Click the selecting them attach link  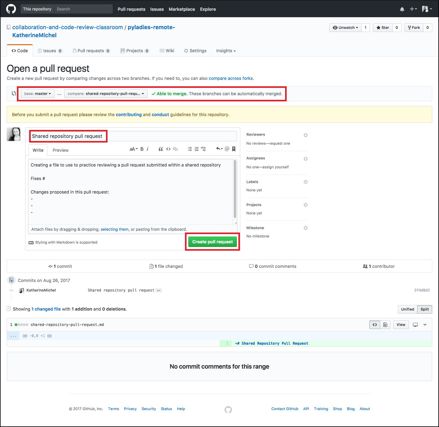115,229
